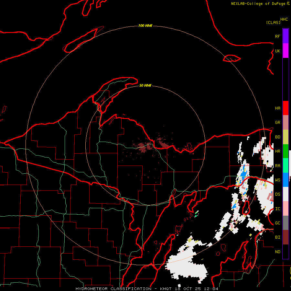
Task: Click the '[CLAS]' units label
Action: [273, 22]
